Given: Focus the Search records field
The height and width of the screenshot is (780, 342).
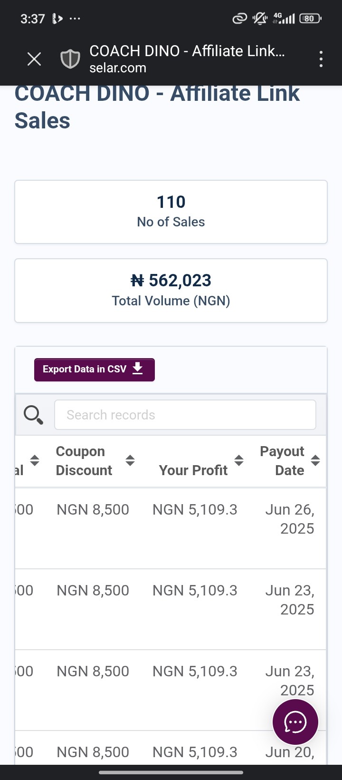Looking at the screenshot, I should [x=185, y=415].
